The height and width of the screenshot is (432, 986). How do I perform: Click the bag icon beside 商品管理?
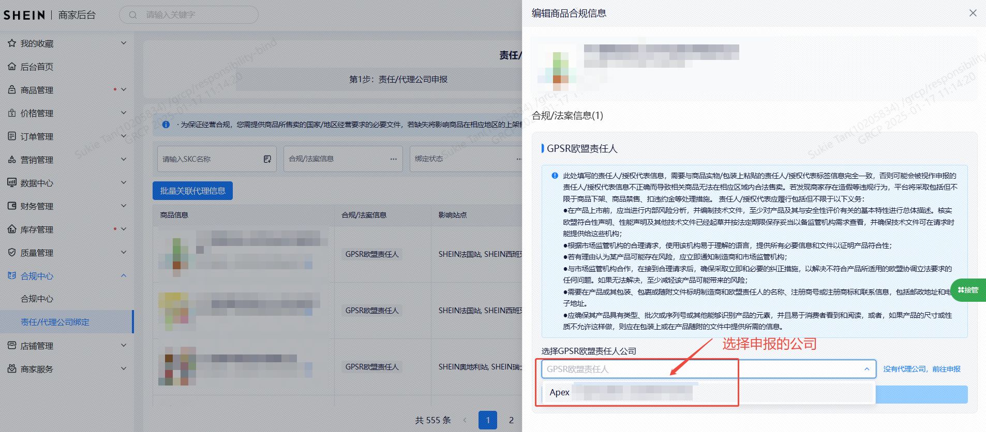tap(12, 90)
